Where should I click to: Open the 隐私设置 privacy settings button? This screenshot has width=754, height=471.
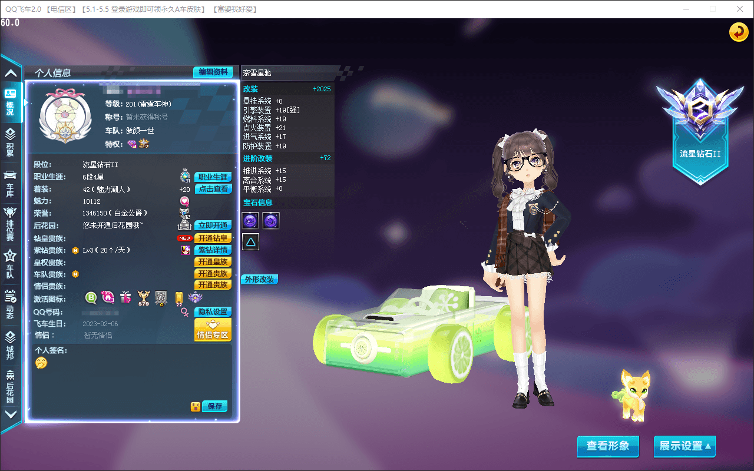tap(213, 312)
